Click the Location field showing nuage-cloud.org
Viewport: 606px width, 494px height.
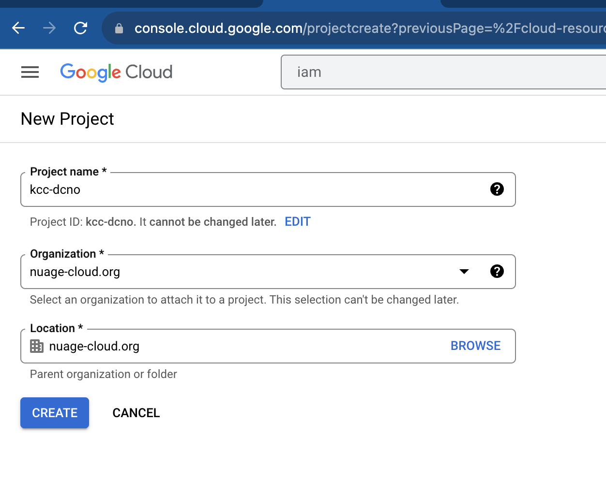coord(242,346)
